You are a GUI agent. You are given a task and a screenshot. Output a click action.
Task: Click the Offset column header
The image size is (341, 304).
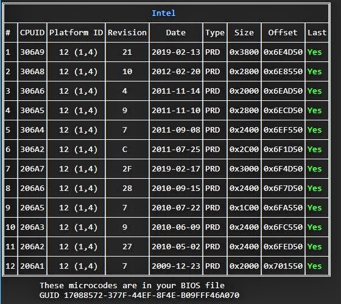pyautogui.click(x=283, y=33)
